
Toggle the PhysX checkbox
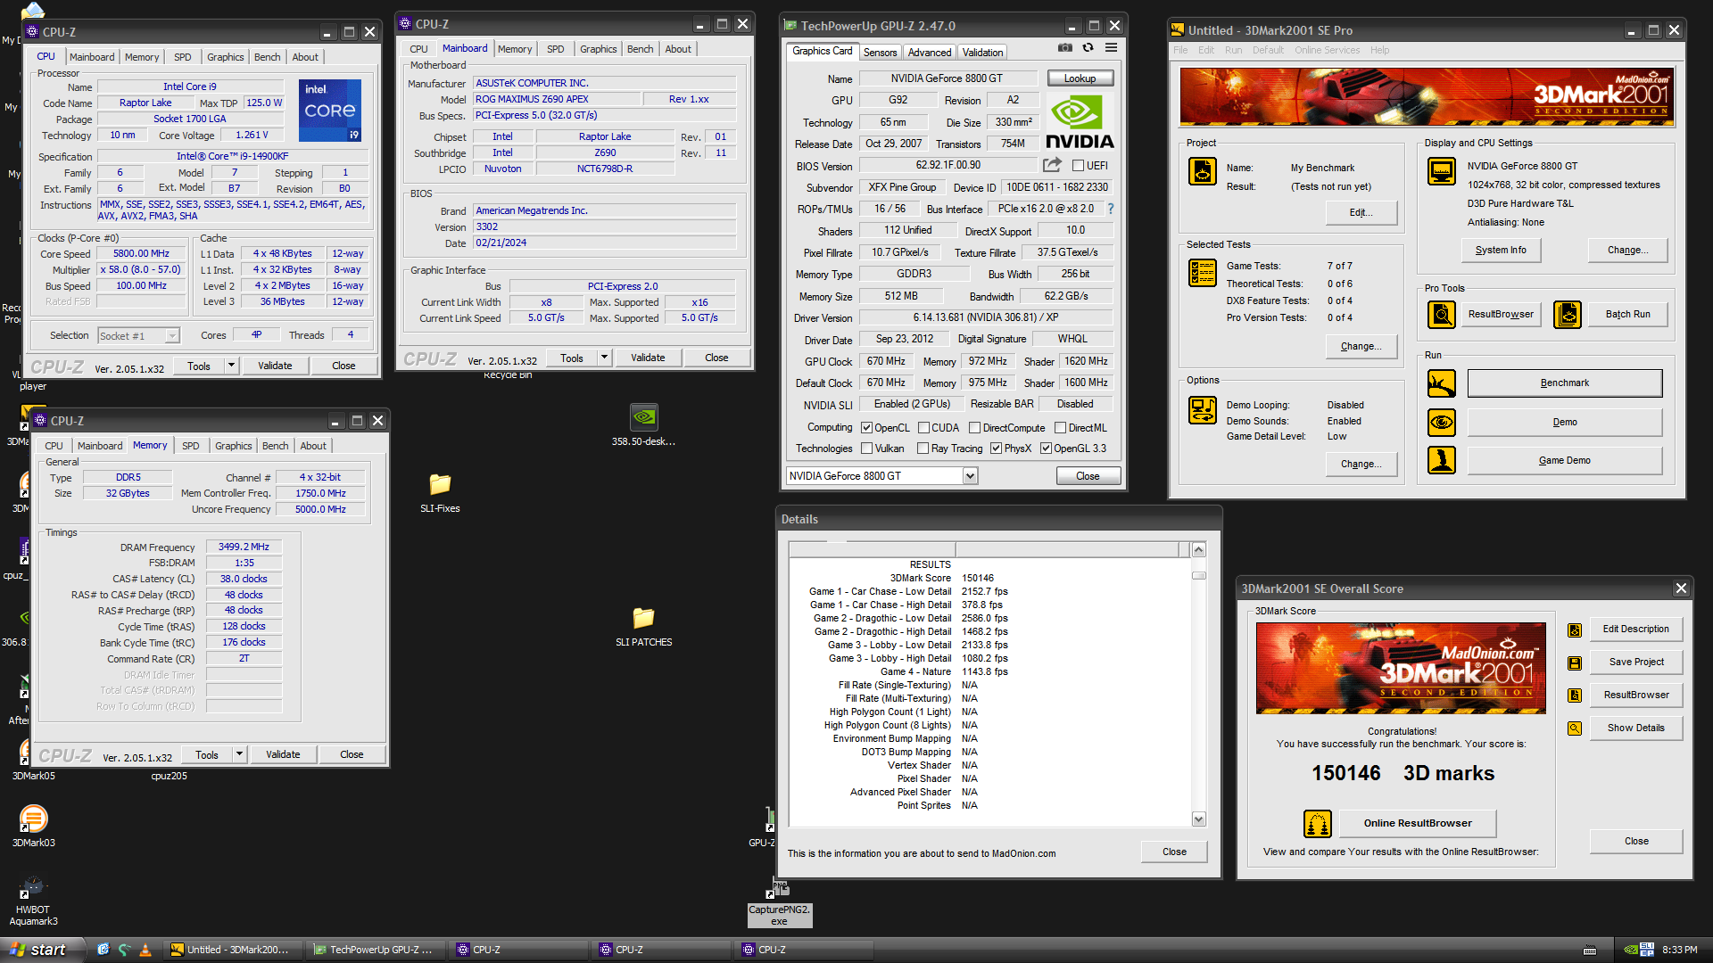click(x=996, y=449)
